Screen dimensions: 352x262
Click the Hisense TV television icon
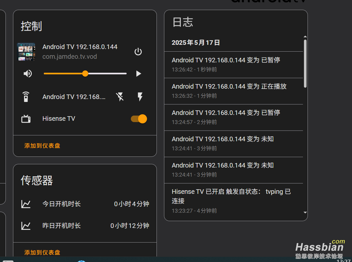(26, 119)
